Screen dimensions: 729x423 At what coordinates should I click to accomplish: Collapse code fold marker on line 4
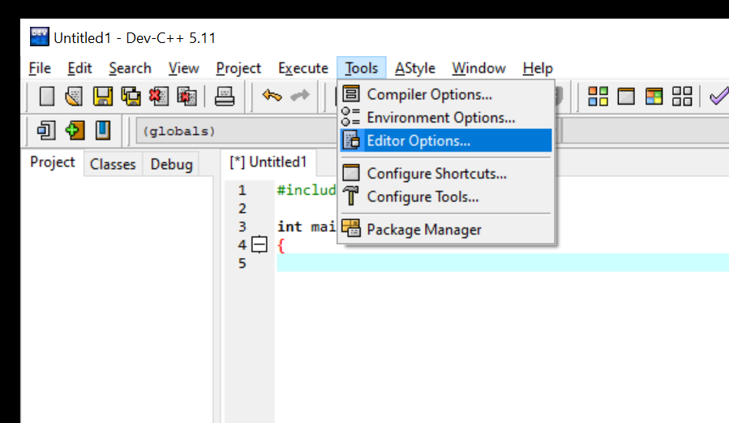pyautogui.click(x=259, y=244)
